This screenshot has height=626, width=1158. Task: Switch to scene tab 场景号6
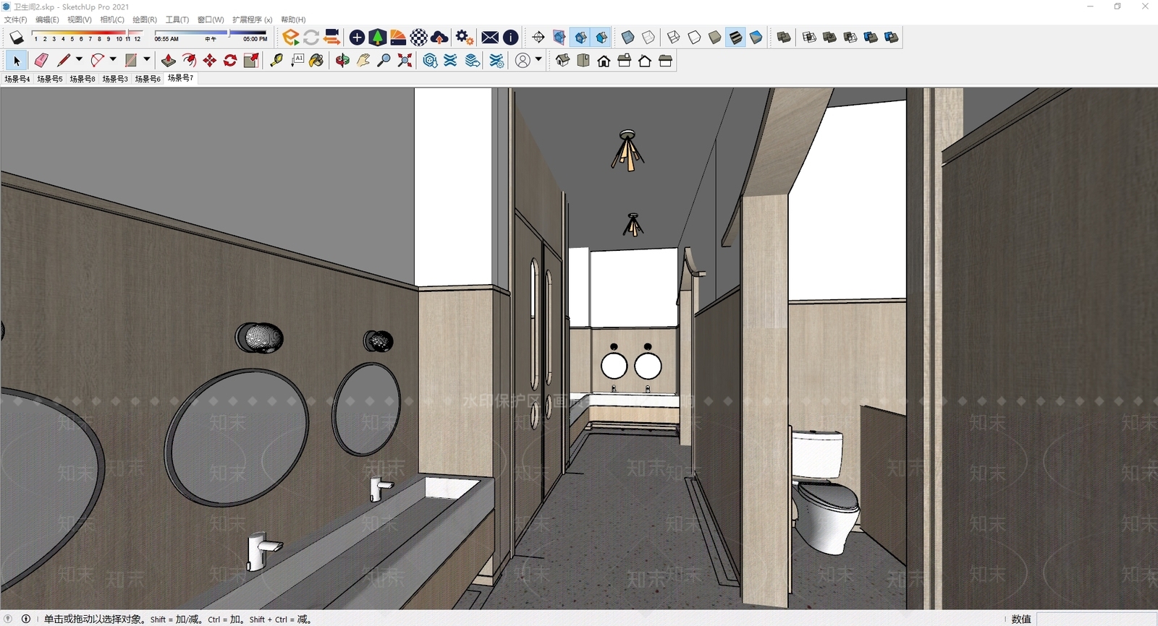148,79
